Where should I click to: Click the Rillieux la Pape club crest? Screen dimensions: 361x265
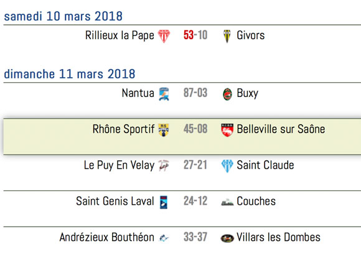[x=164, y=36]
